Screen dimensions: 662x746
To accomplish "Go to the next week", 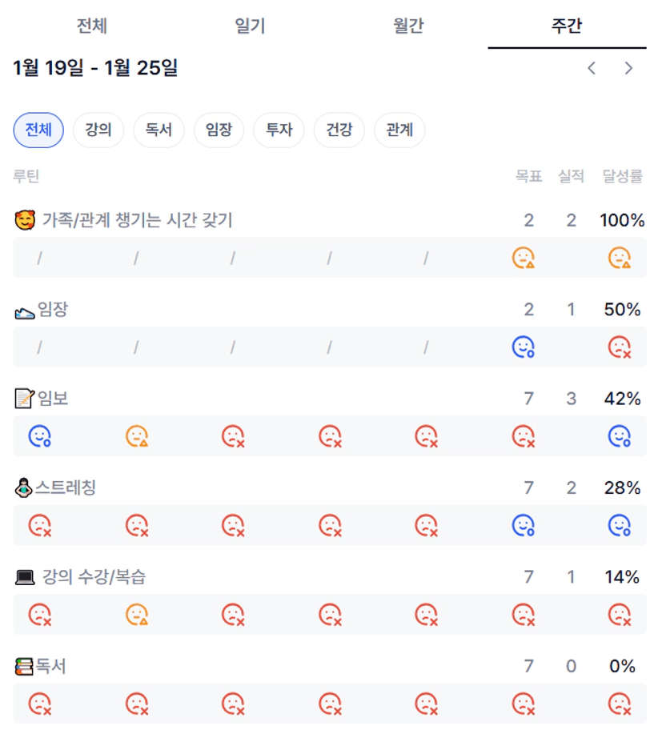I will point(628,68).
